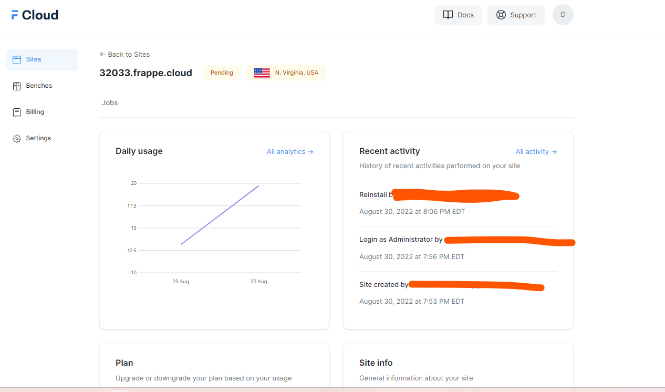Click timestamp August 30, 2022 at 7:53 PM
The width and height of the screenshot is (665, 392).
pyautogui.click(x=412, y=302)
